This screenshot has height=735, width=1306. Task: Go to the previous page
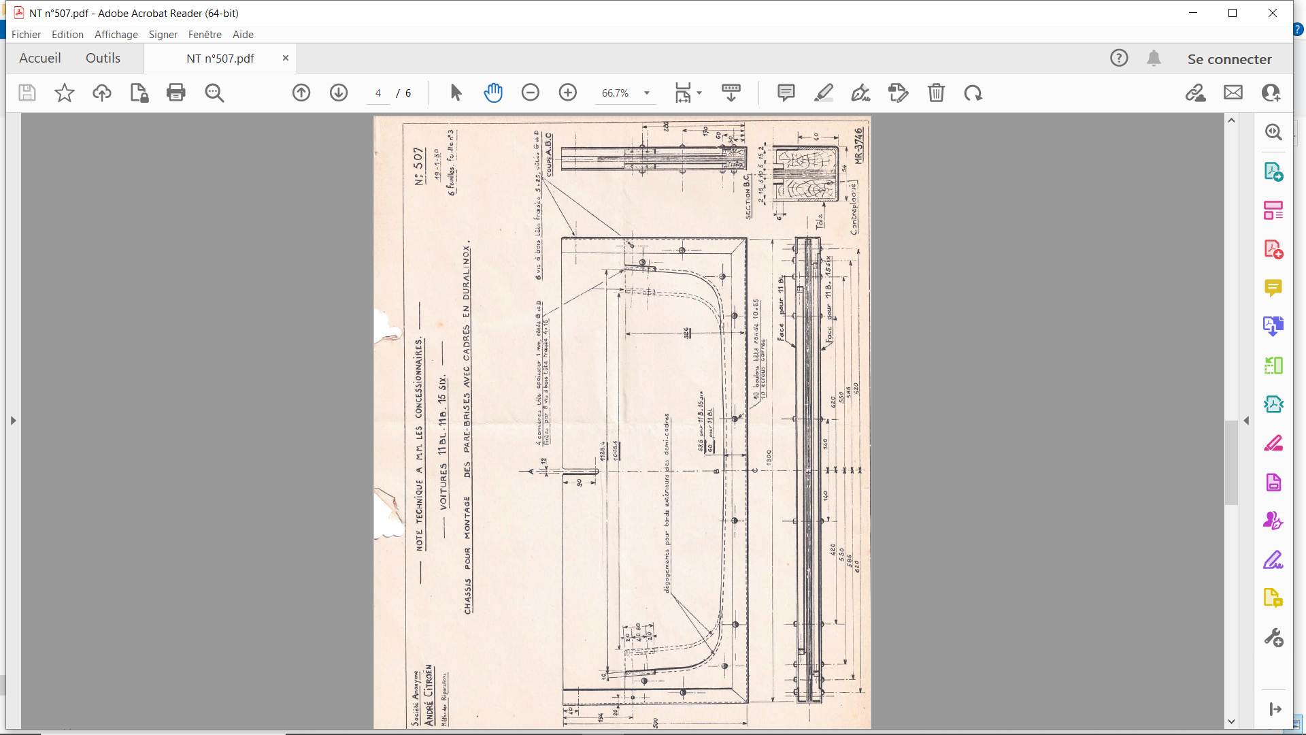tap(301, 93)
